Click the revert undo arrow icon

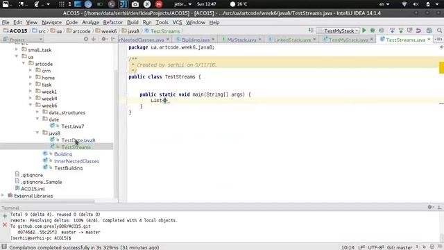[x=418, y=31]
